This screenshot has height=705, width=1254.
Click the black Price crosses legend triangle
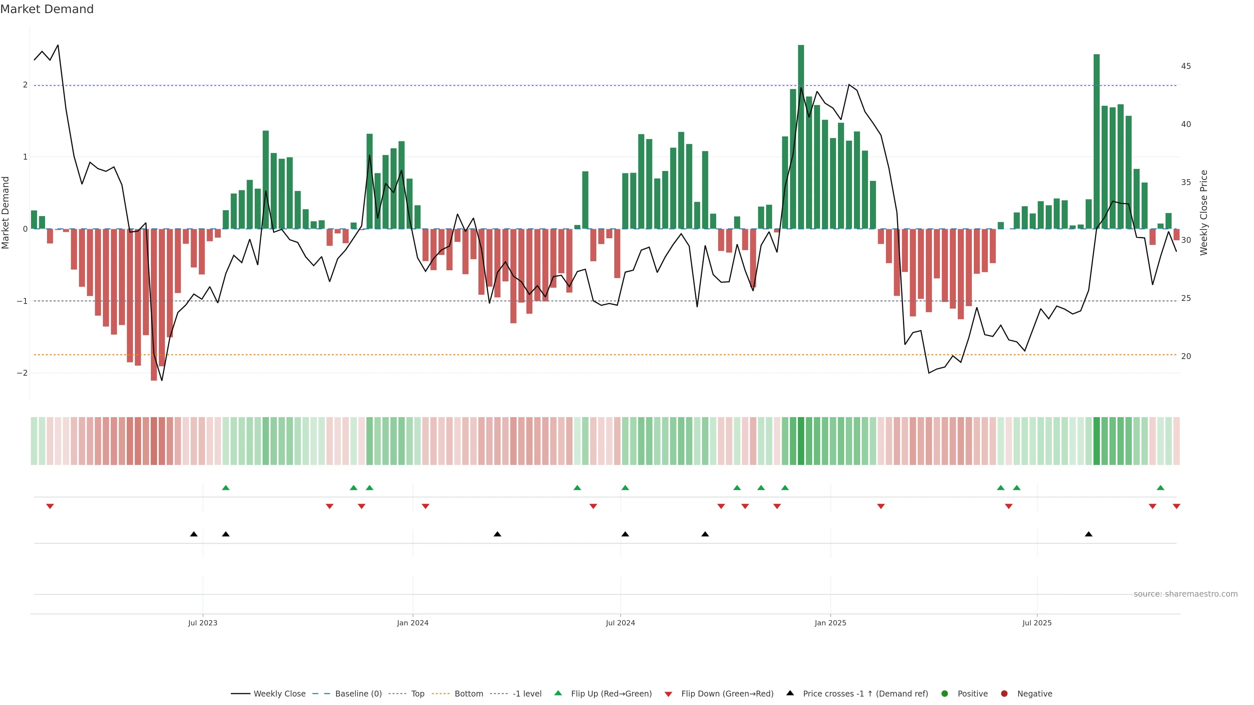pyautogui.click(x=790, y=693)
